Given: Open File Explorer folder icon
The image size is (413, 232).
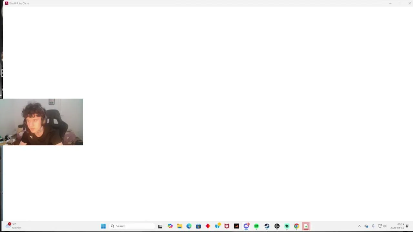Looking at the screenshot, I should pyautogui.click(x=179, y=226).
